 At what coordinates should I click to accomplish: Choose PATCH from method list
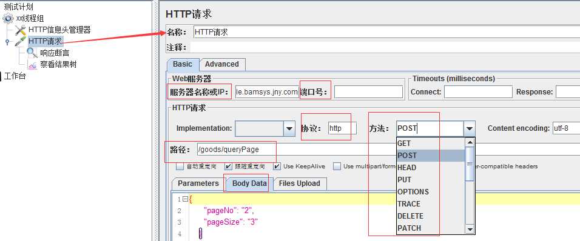point(431,228)
